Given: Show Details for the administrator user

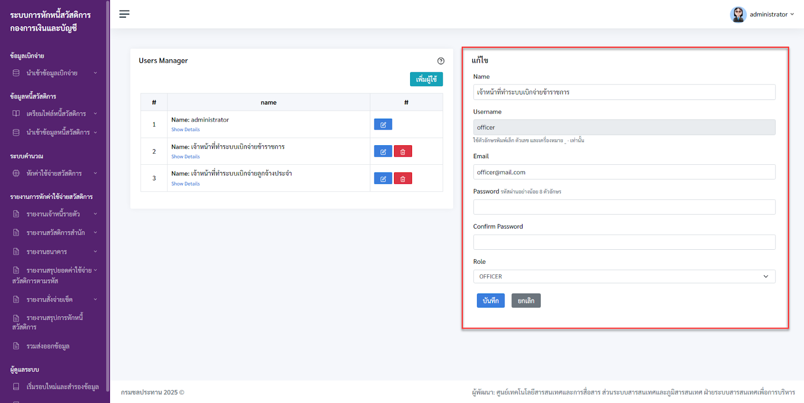Looking at the screenshot, I should coord(185,130).
